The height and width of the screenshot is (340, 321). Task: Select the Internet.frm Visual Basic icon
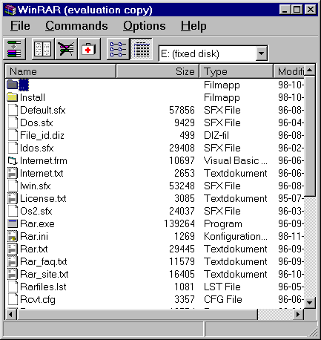13,160
